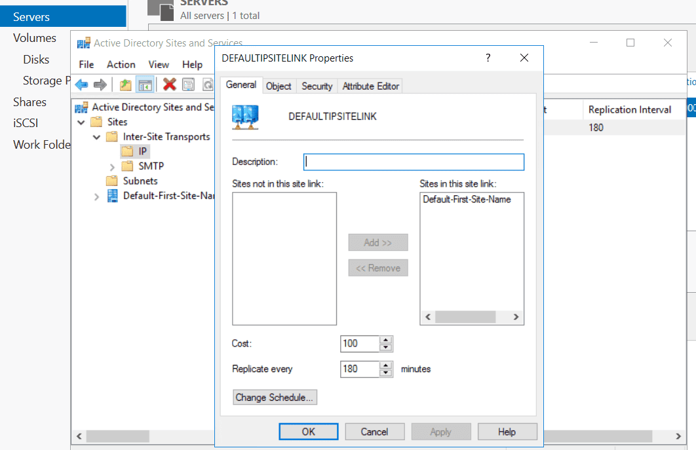Select Default-First-Site-Name in site link list

pos(467,199)
